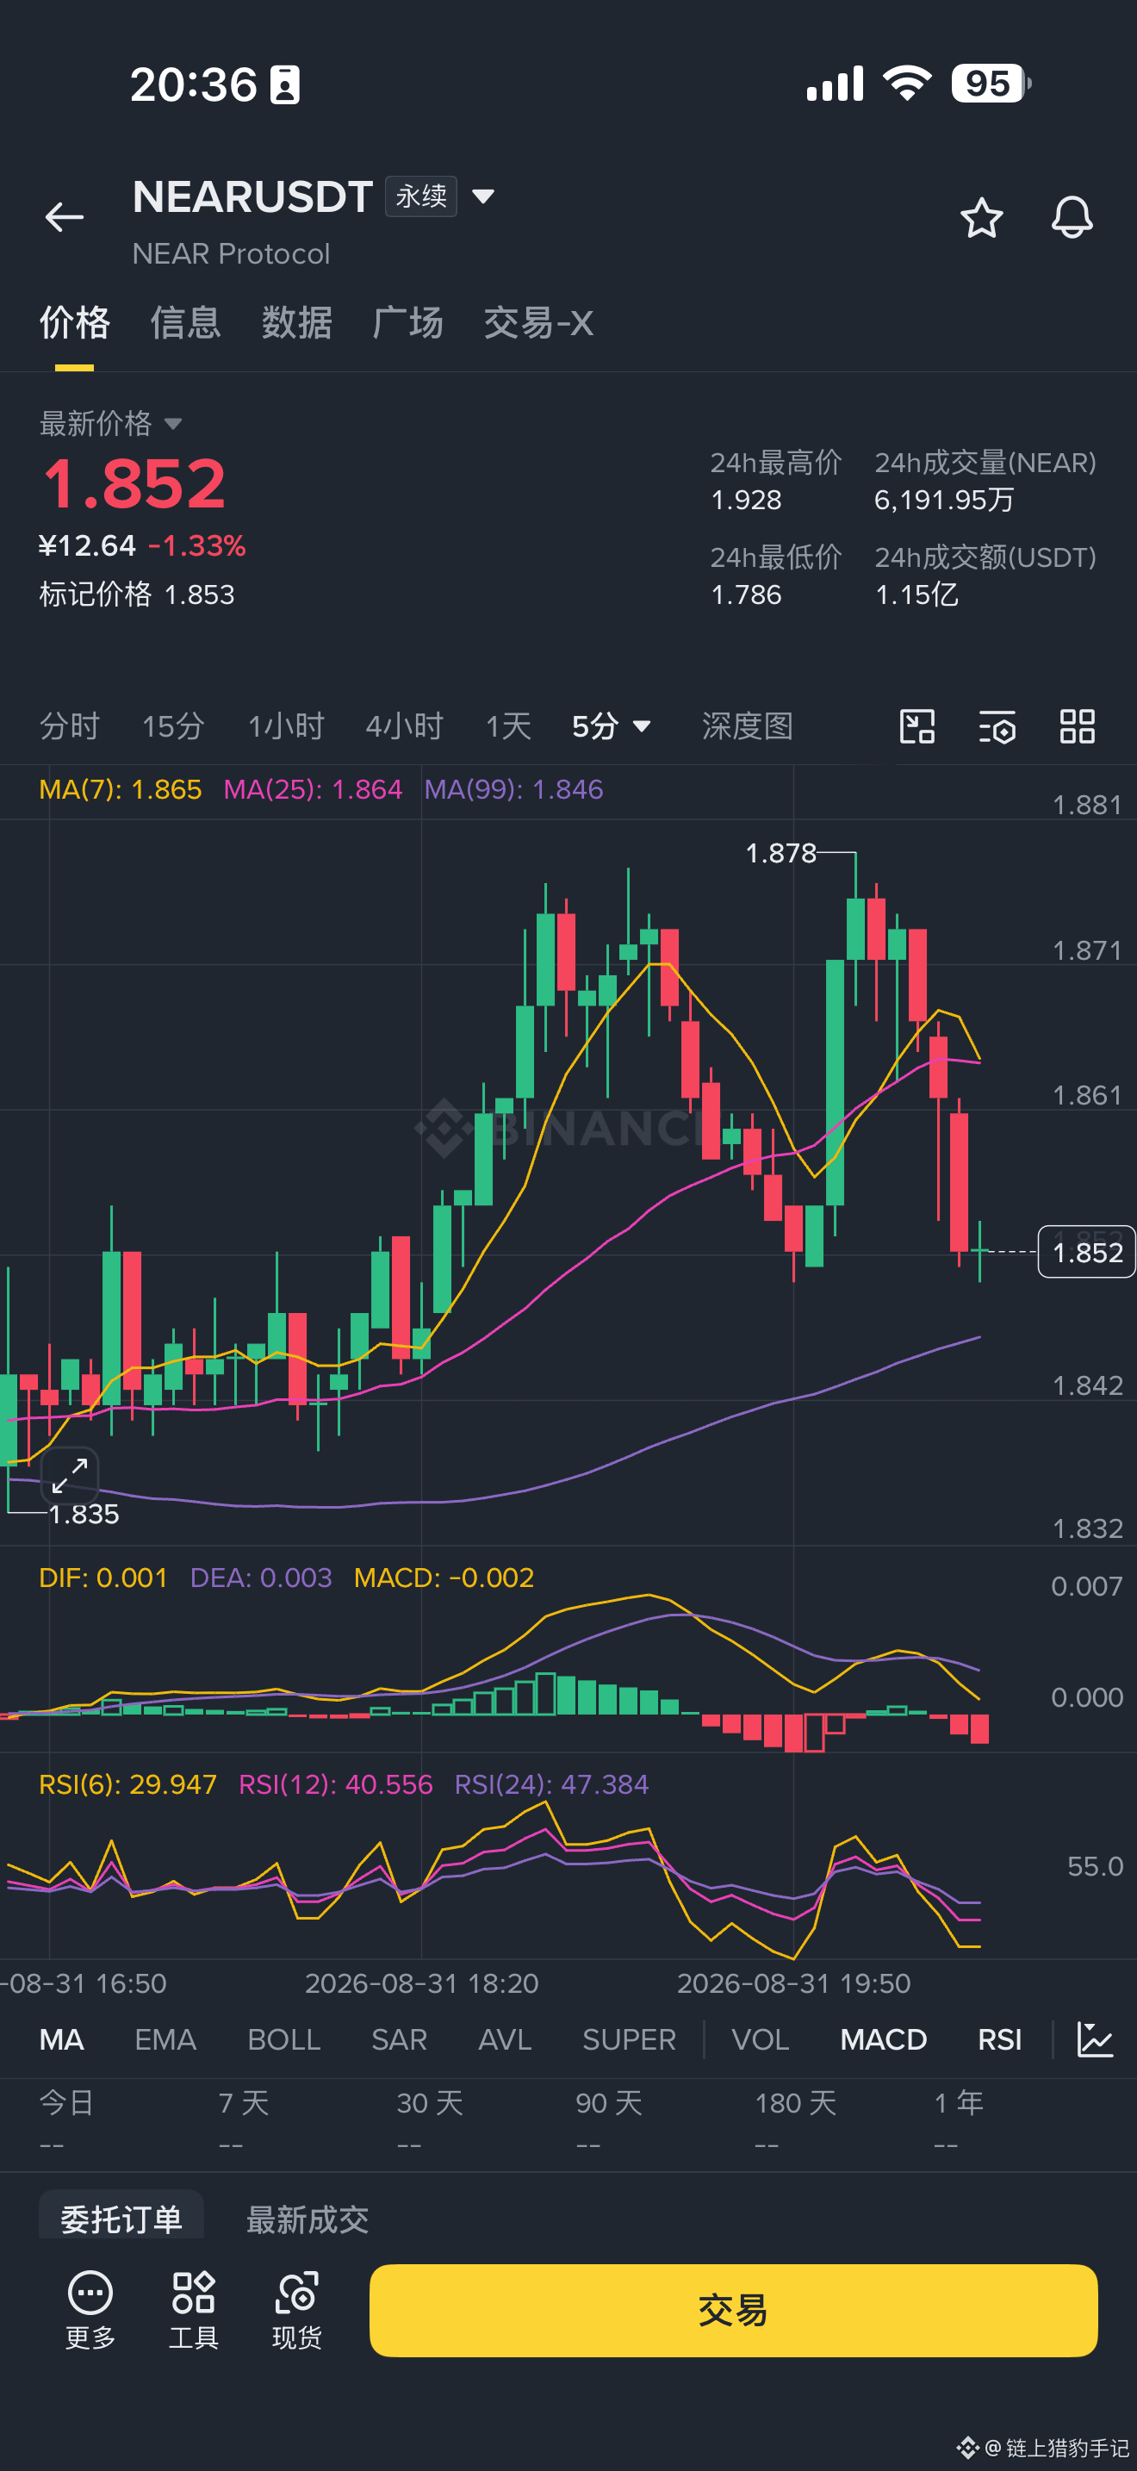Open the 最新价格 price type dropdown
1137x2471 pixels.
click(172, 423)
